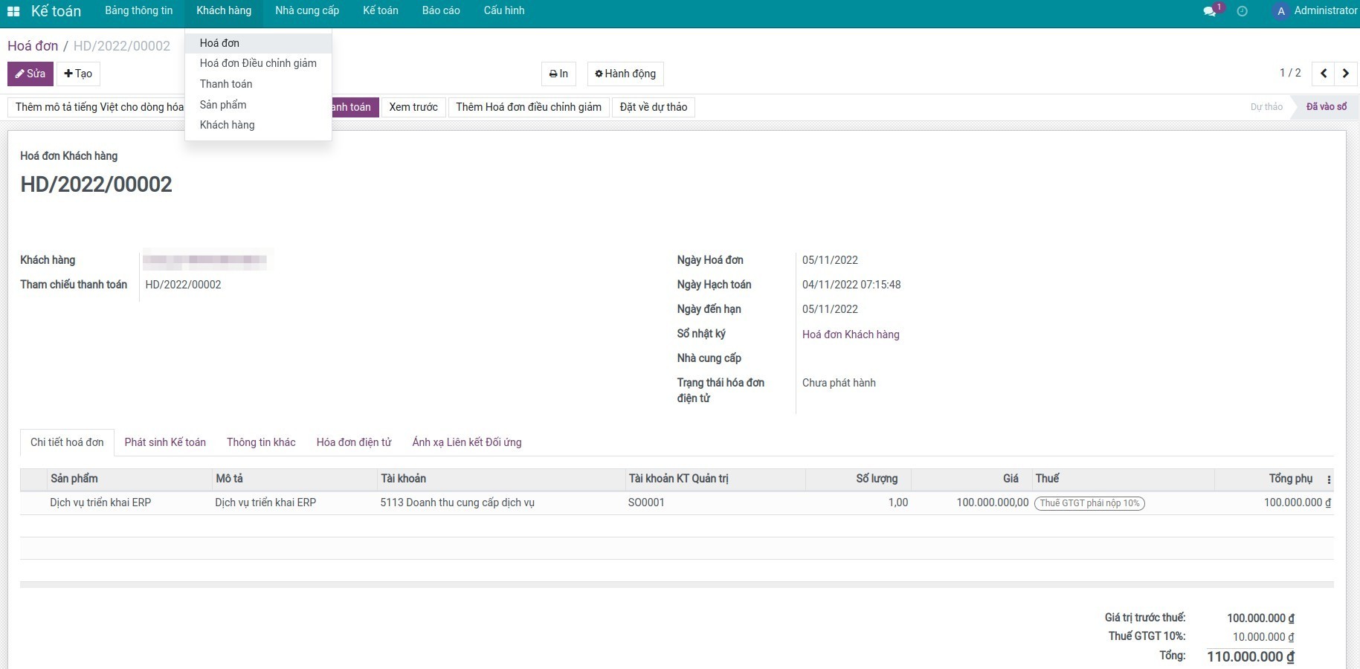Open the apps grid menu icon

click(x=13, y=11)
